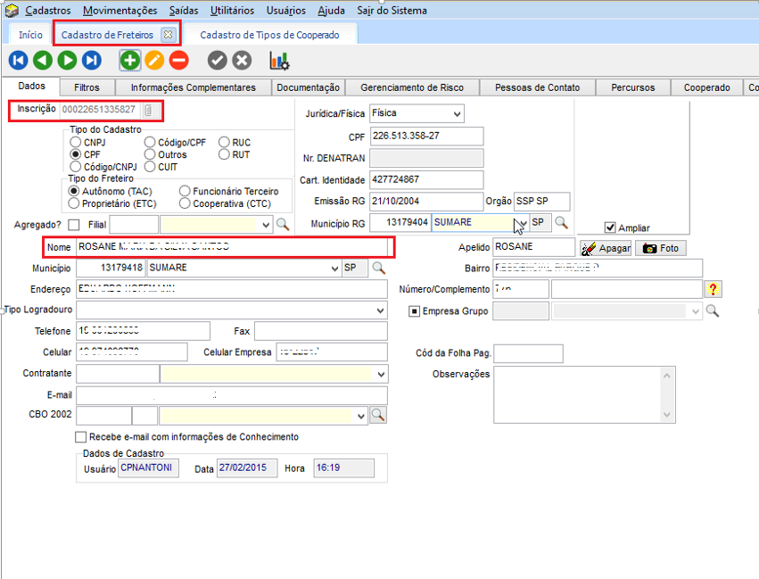Viewport: 759px width, 579px height.
Task: Select Proprietário (ETC) freteiro type
Action: (73, 203)
